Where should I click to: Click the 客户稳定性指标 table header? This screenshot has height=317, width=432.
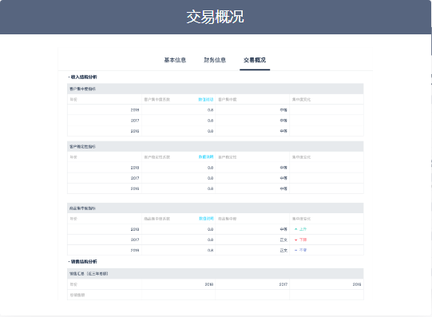coord(215,146)
